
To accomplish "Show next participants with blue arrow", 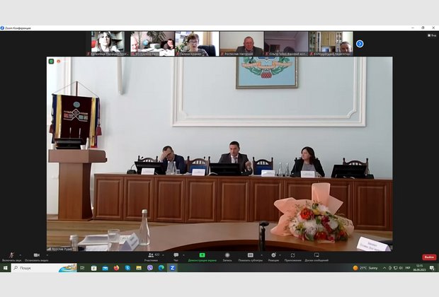I will (x=360, y=44).
